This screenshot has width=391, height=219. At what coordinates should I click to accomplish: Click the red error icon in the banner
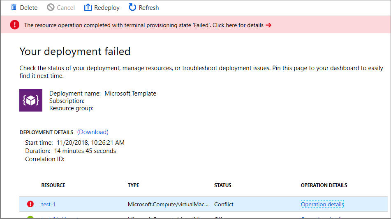(15, 25)
